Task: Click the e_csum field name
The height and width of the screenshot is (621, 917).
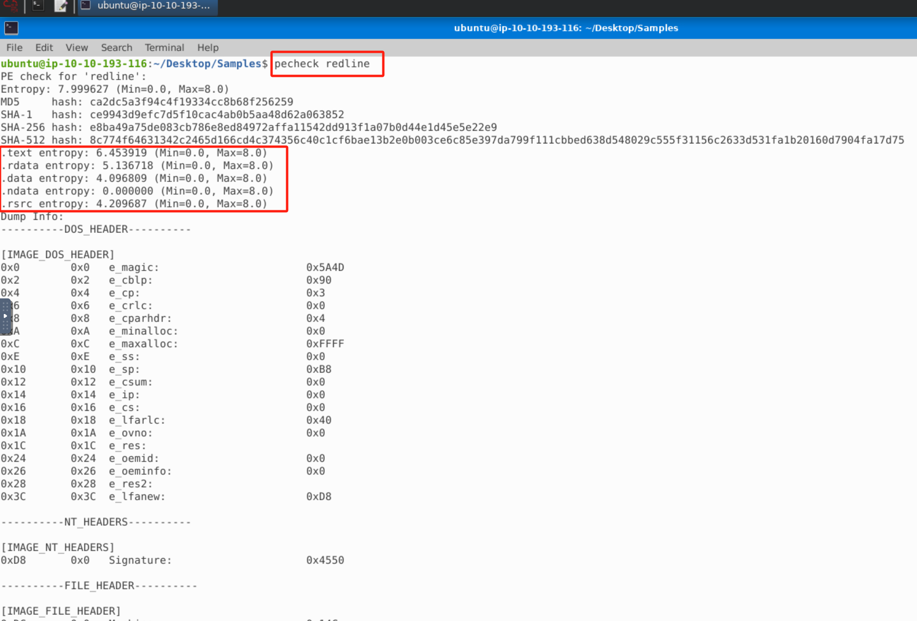Action: (x=131, y=382)
